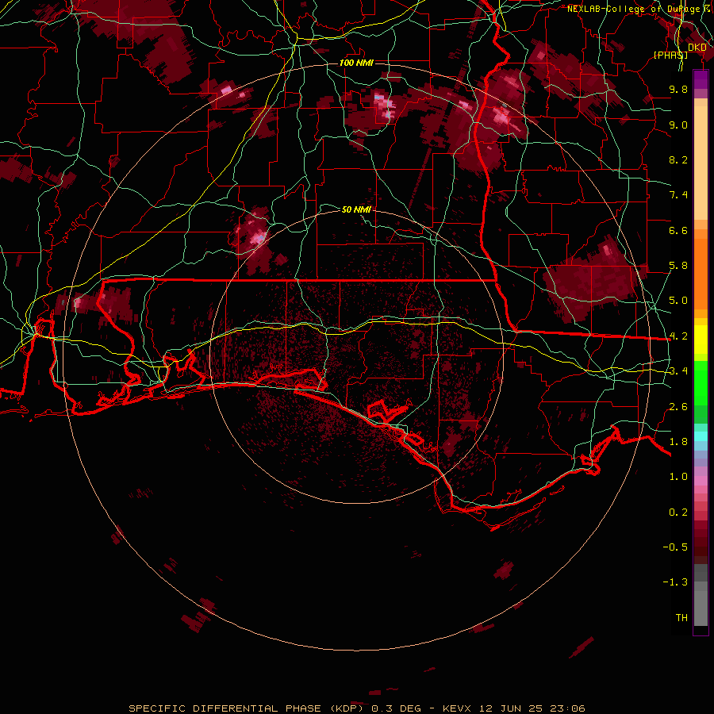Click the 8.2 scale value
This screenshot has width=714, height=714.
(x=678, y=159)
